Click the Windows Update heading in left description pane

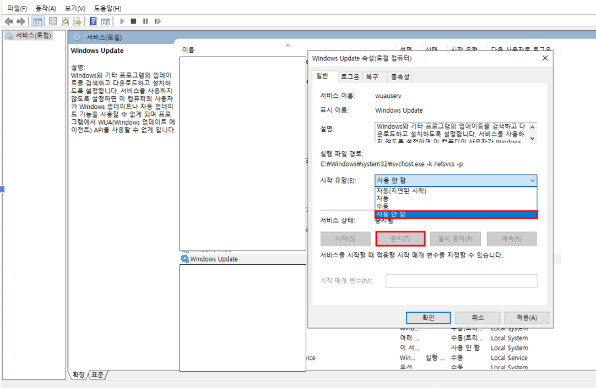click(97, 51)
